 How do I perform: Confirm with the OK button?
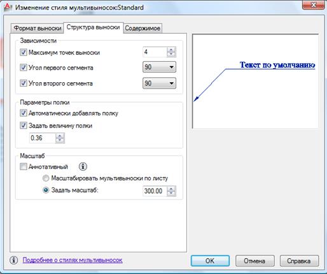210,261
